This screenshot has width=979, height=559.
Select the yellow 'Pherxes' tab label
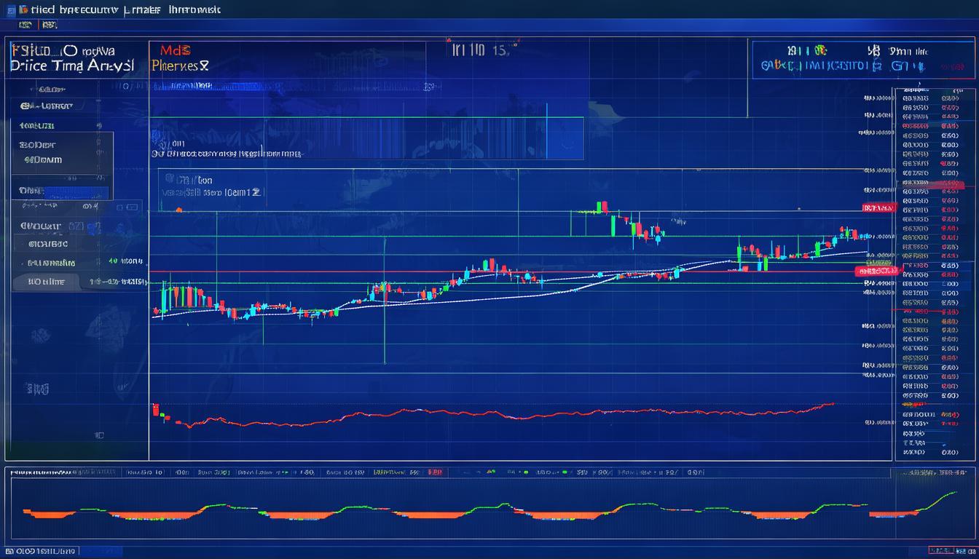tap(181, 66)
